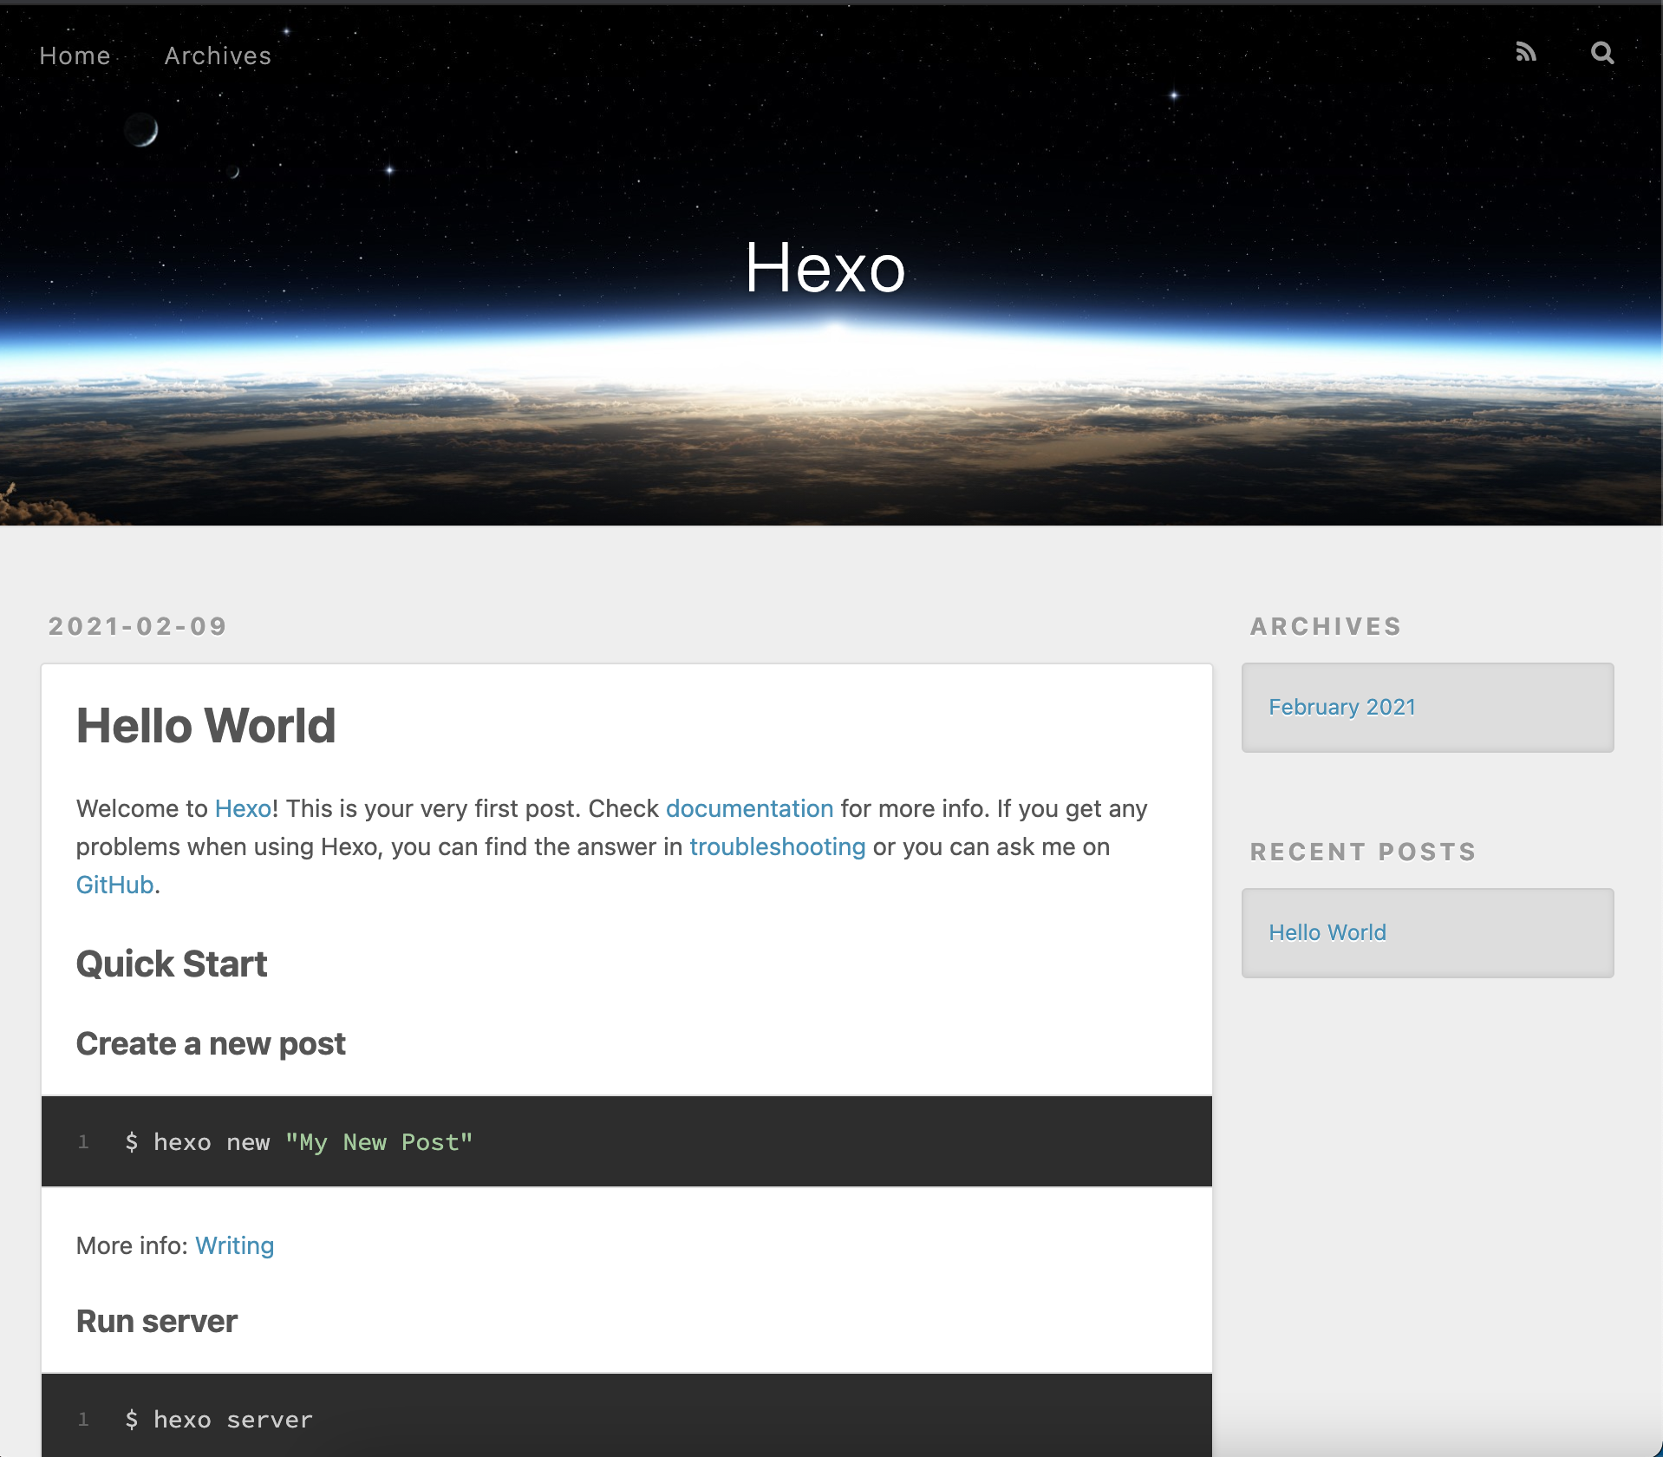The height and width of the screenshot is (1457, 1663).
Task: Open the Hello World post title
Action: 205,725
